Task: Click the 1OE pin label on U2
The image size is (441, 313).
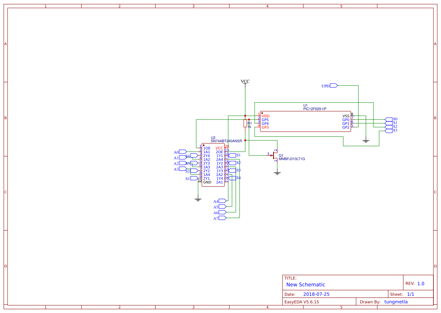Action: [x=207, y=148]
